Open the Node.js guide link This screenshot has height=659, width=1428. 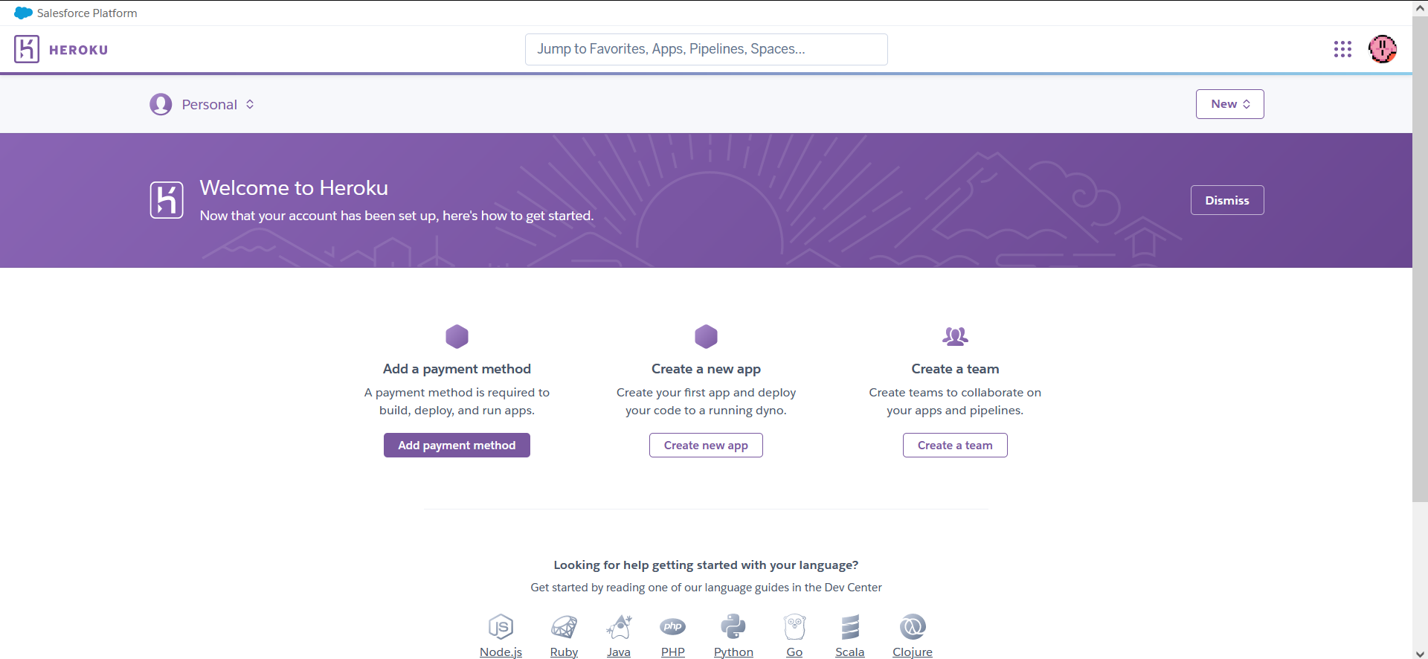pos(501,652)
